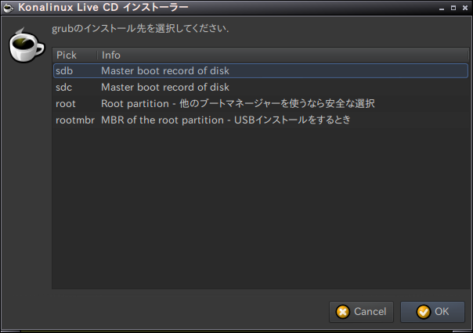Choose the root partition option row
This screenshot has height=333, width=473.
(x=261, y=103)
